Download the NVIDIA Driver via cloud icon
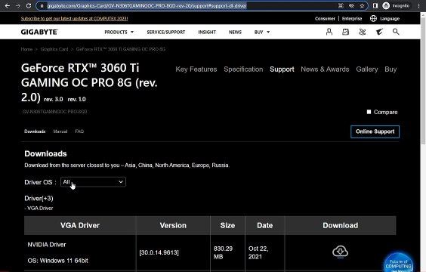 340,252
